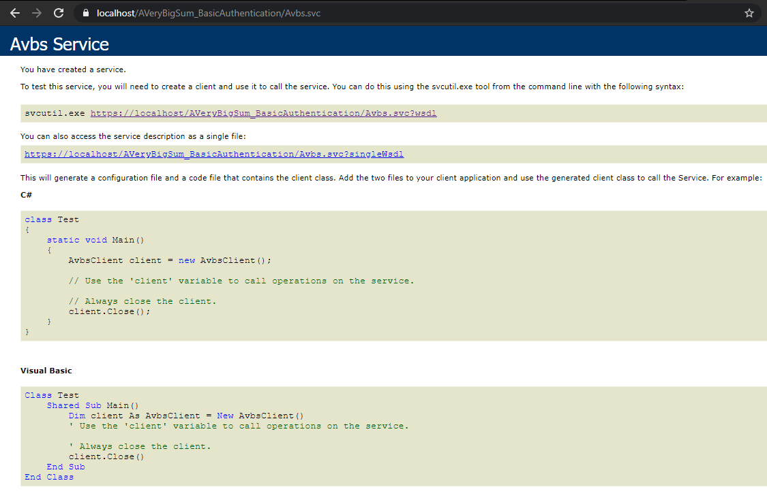Image resolution: width=767 pixels, height=498 pixels.
Task: Click the C# comment '// Always close the client.'
Action: click(x=142, y=301)
